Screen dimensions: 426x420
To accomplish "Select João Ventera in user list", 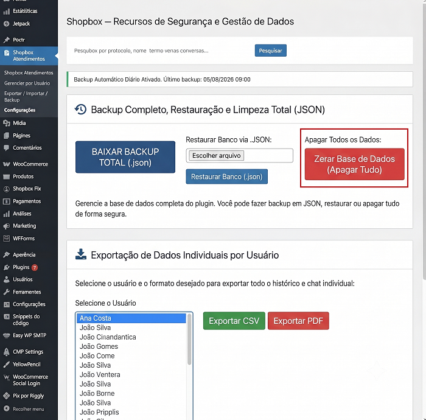I will click(x=131, y=374).
